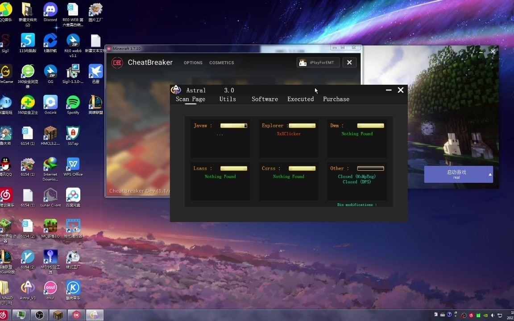514x321 pixels.
Task: Select the WPS Office desktop icon
Action: [73, 167]
